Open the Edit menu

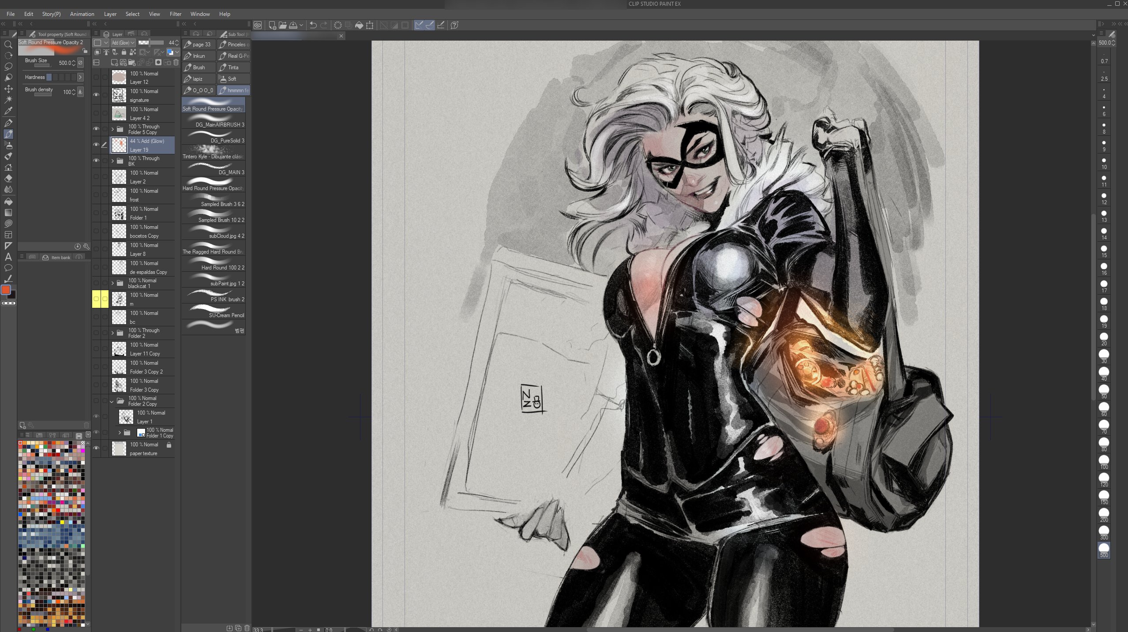[x=29, y=14]
